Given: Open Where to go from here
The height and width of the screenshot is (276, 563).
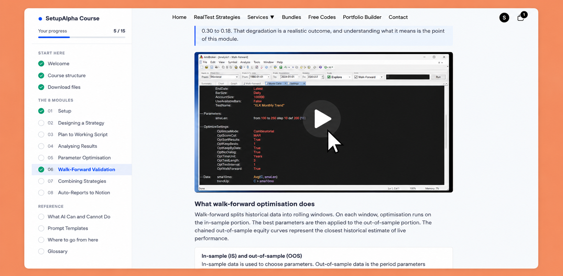Looking at the screenshot, I should point(73,240).
